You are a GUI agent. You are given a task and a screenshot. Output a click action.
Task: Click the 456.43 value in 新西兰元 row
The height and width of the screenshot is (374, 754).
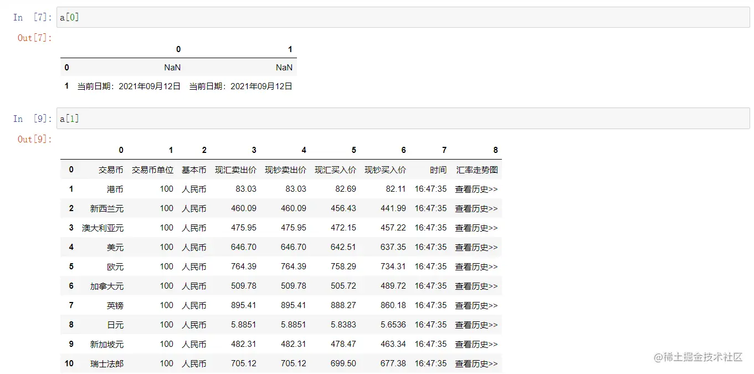pyautogui.click(x=343, y=208)
